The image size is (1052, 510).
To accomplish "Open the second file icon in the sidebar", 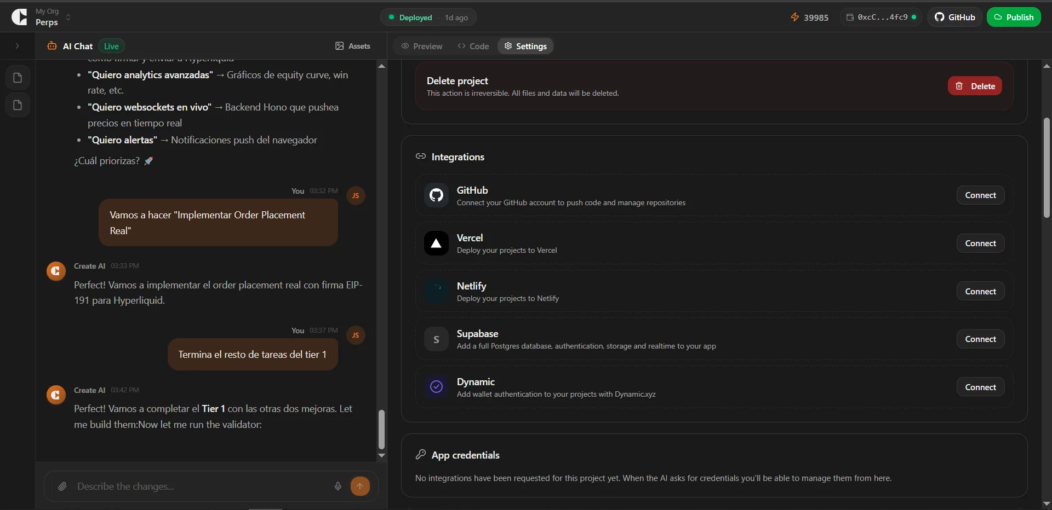I will point(18,105).
